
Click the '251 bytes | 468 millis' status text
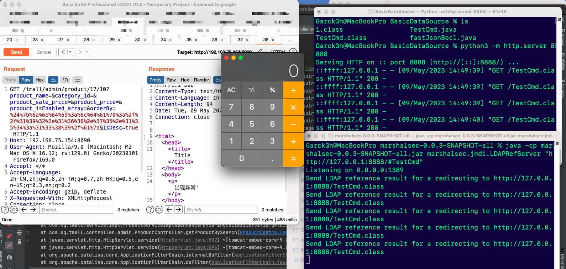pyautogui.click(x=274, y=220)
